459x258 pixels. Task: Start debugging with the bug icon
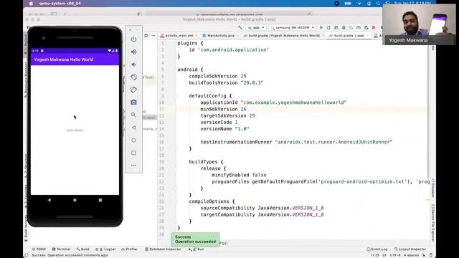click(x=344, y=27)
